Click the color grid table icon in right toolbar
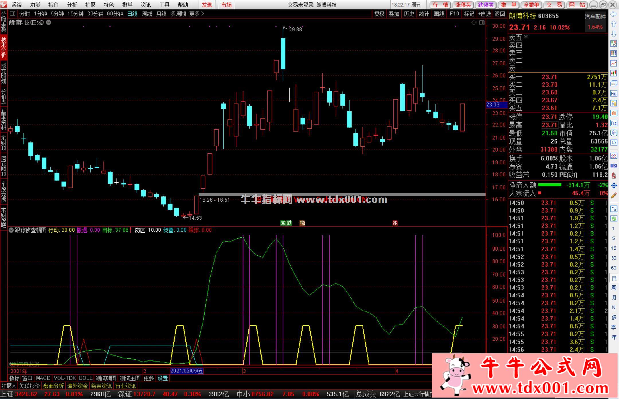Viewport: 619px width, 399px height. tap(614, 53)
